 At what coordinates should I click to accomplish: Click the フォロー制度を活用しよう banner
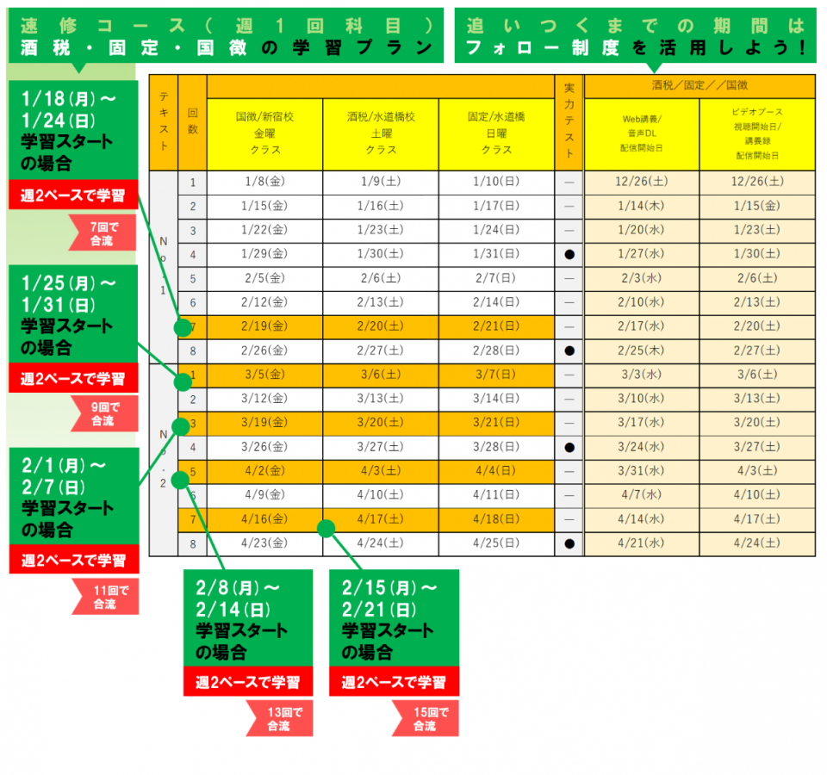click(635, 36)
